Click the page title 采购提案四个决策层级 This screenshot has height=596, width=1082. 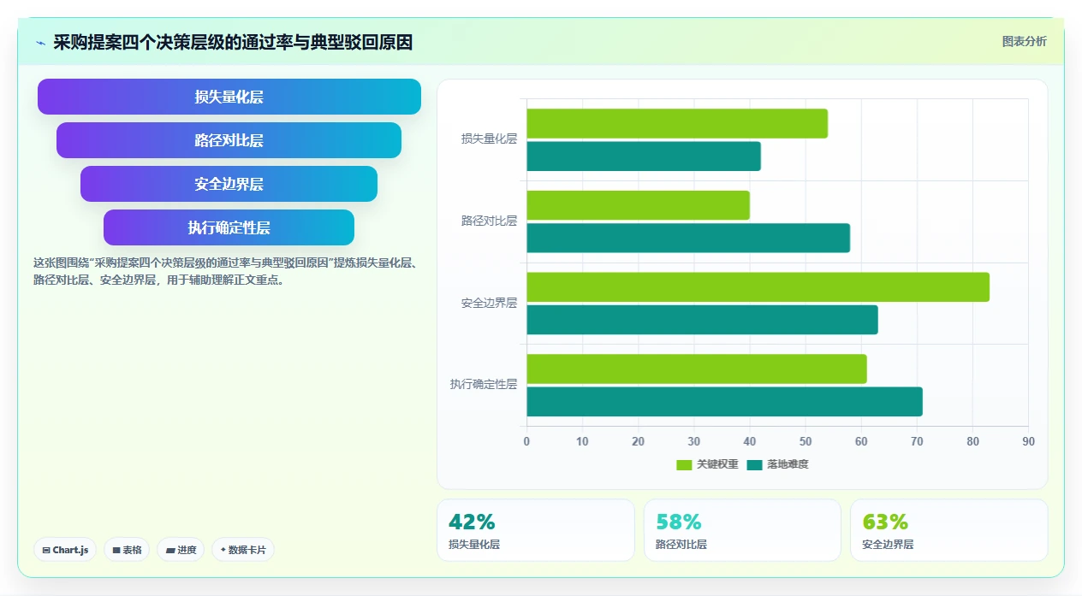click(233, 42)
